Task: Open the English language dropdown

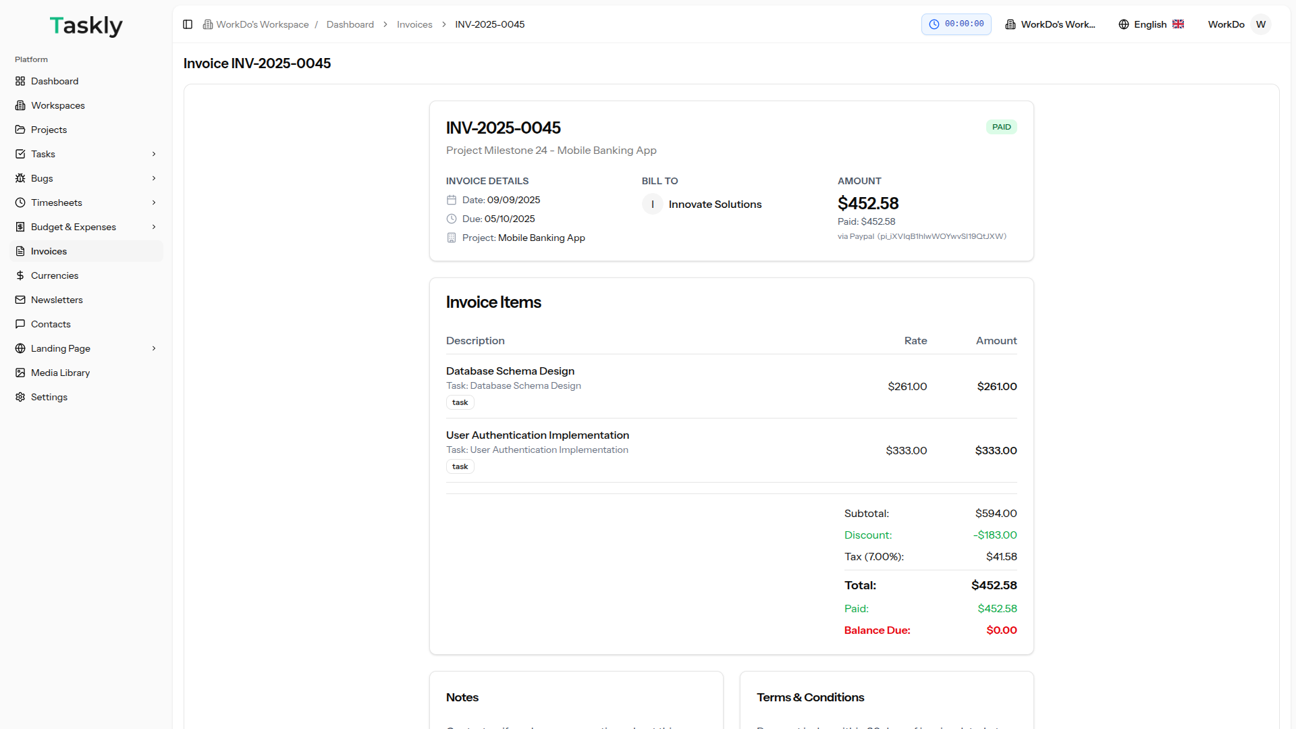Action: [1151, 24]
